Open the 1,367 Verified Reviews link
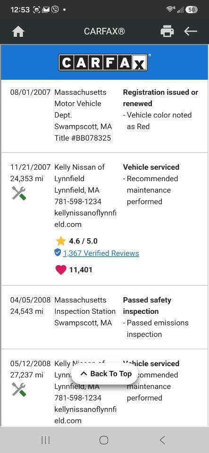209x453 pixels. pyautogui.click(x=101, y=253)
